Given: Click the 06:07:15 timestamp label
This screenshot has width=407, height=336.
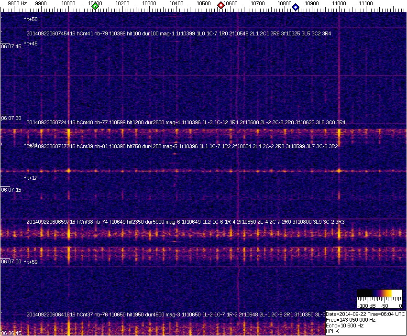Looking at the screenshot, I should [x=11, y=190].
